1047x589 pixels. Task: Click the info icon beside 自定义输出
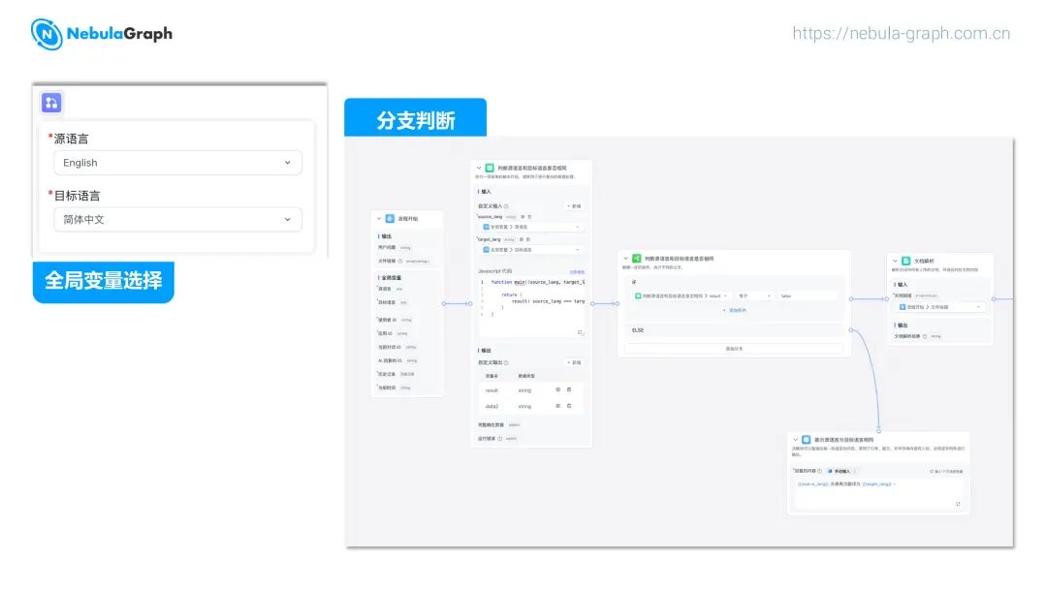(x=506, y=363)
